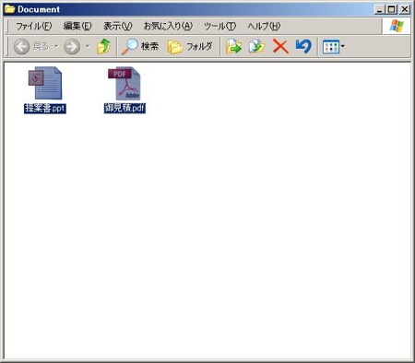This screenshot has width=415, height=363.
Task: Open the 編集(E) menu
Action: click(77, 26)
